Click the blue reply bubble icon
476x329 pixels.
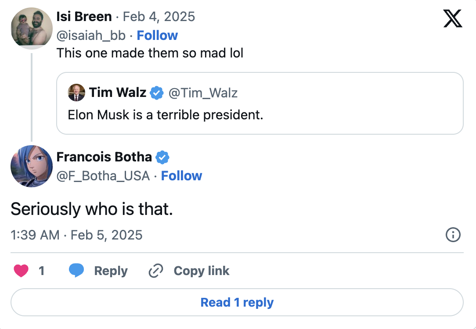(76, 271)
